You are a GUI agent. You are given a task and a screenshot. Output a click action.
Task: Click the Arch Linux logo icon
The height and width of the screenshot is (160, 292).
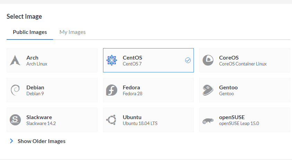(x=15, y=60)
